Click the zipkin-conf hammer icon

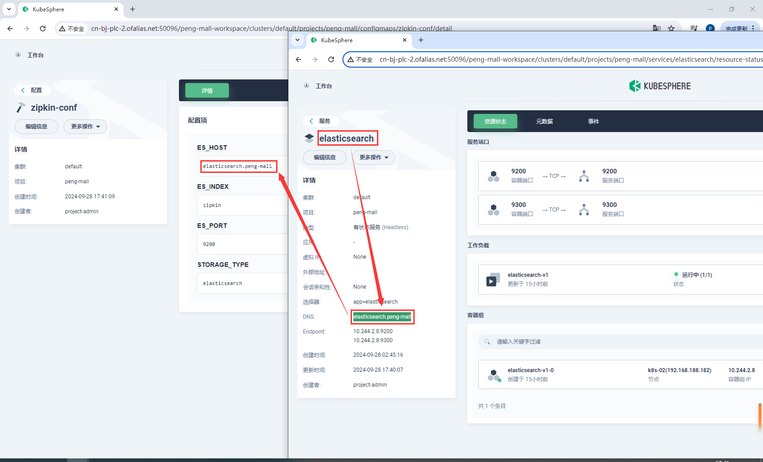pyautogui.click(x=21, y=108)
